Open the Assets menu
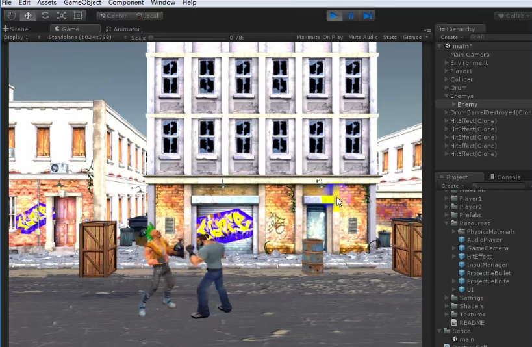Image resolution: width=532 pixels, height=347 pixels. click(x=47, y=3)
